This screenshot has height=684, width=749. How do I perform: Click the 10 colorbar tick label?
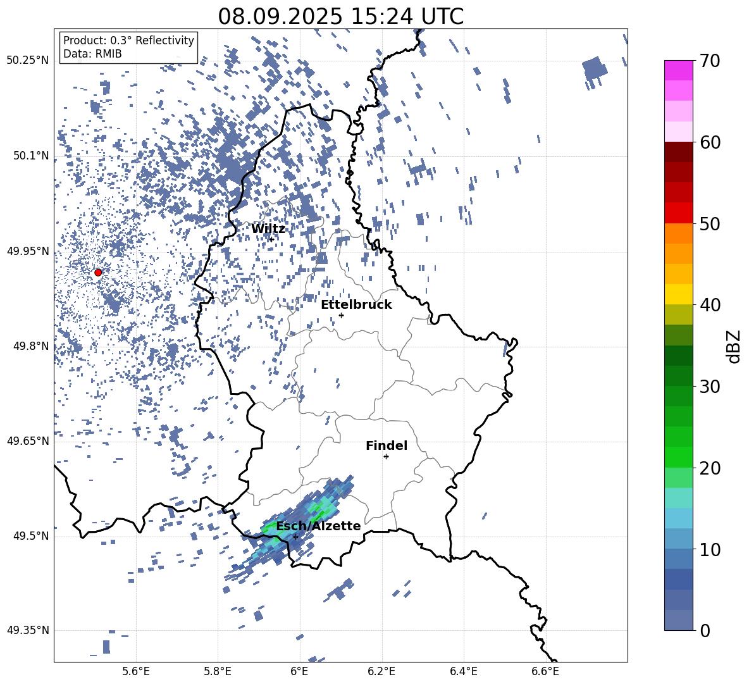(710, 549)
